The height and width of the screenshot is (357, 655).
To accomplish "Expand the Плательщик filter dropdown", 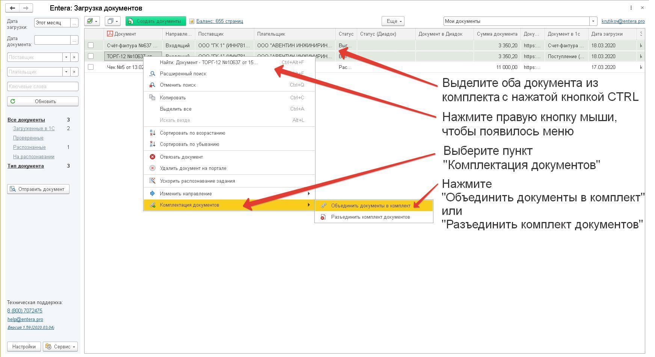I will (66, 72).
